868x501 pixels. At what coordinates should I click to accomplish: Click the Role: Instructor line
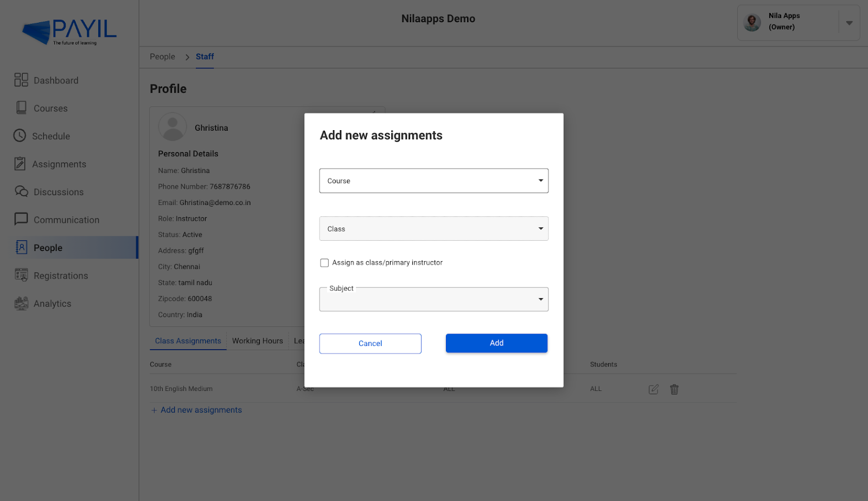182,219
